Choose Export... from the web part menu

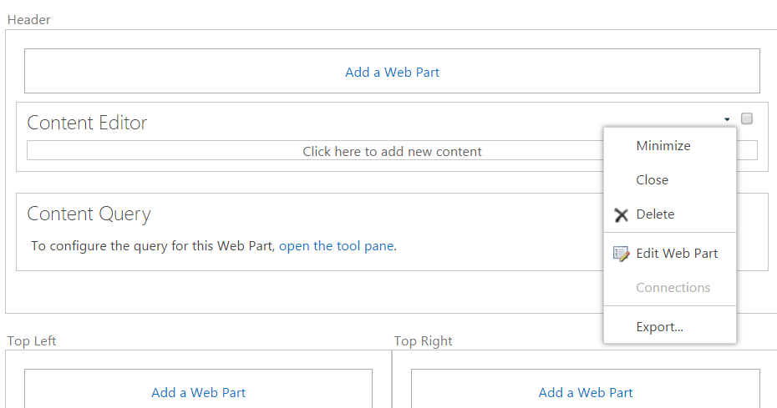pyautogui.click(x=659, y=327)
